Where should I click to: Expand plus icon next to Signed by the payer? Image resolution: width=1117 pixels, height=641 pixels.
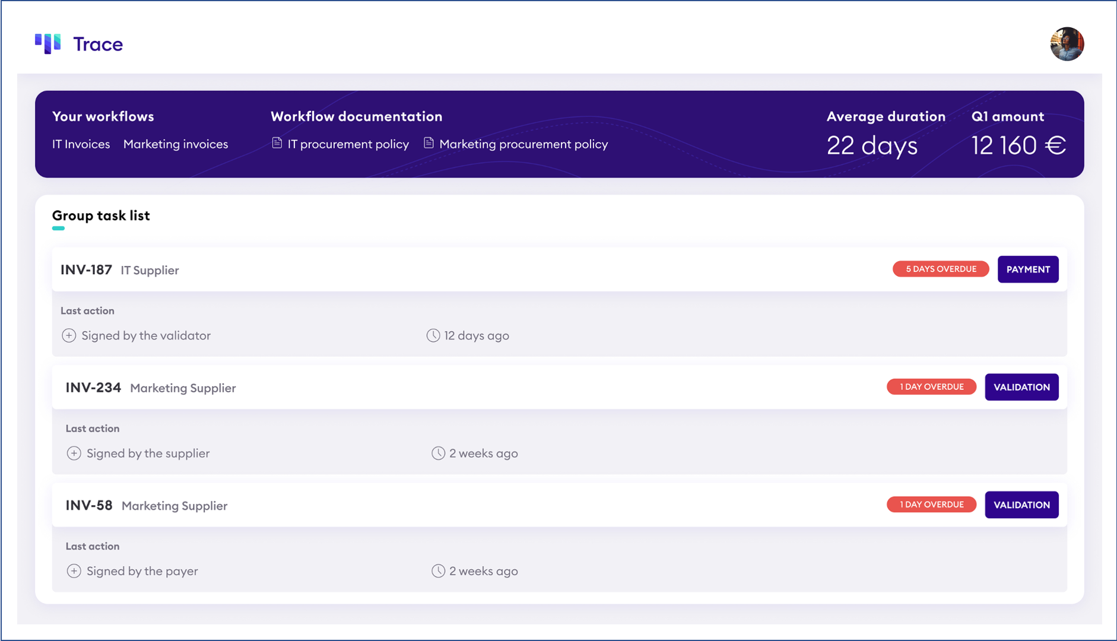(x=74, y=571)
